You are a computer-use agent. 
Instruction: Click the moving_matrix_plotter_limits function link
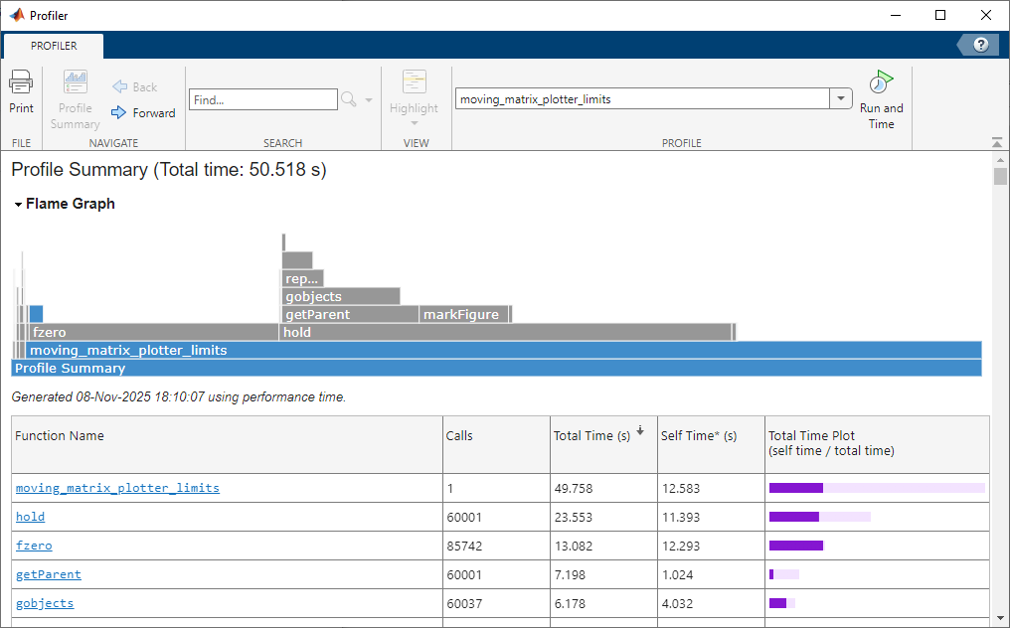[117, 488]
